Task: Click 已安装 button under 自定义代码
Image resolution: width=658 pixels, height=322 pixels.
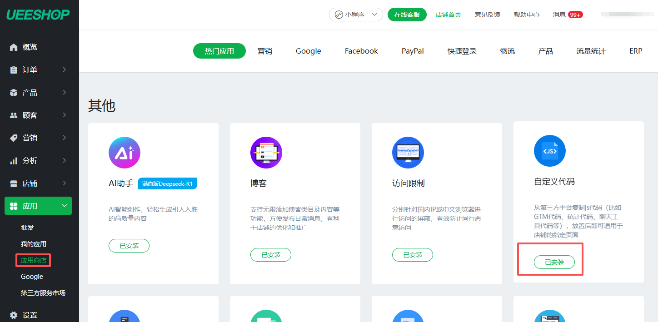Action: pyautogui.click(x=554, y=262)
